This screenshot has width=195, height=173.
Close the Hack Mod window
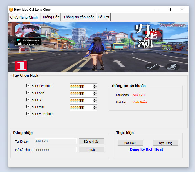tap(182, 10)
